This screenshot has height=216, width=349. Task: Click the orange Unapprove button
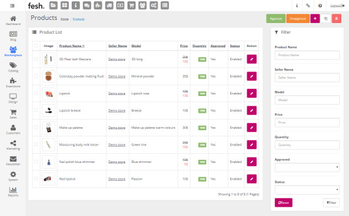tap(298, 19)
